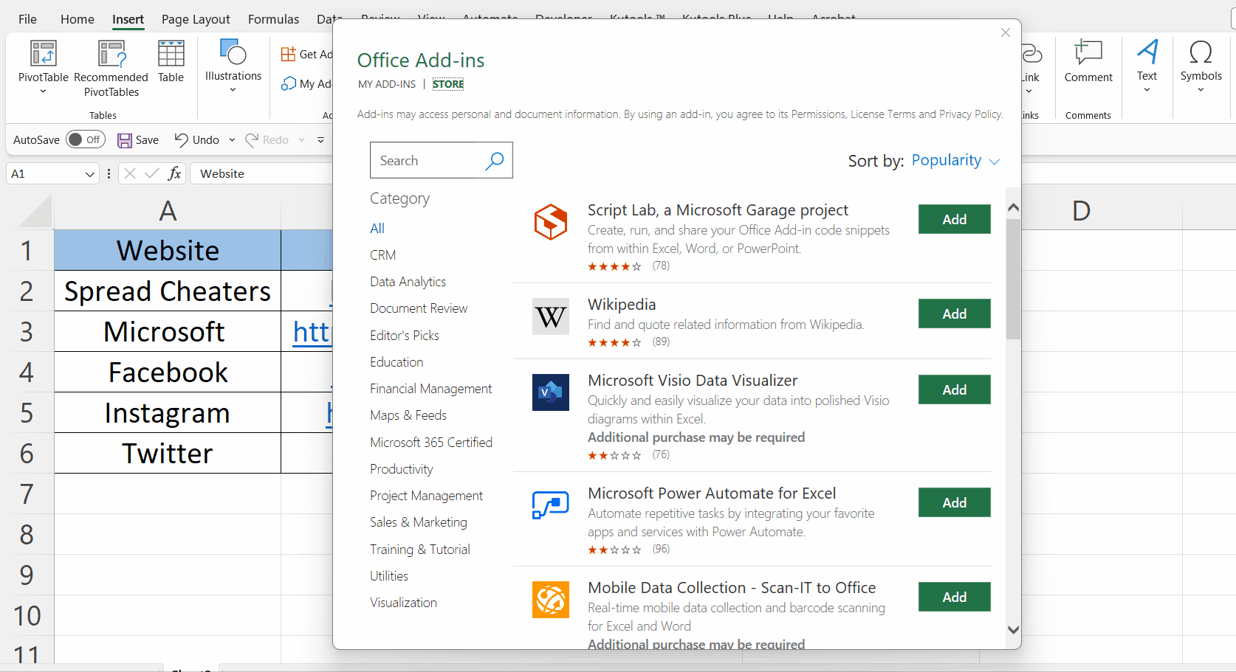Add the Wikipedia add-in
Viewport: 1236px width, 672px height.
(x=955, y=314)
